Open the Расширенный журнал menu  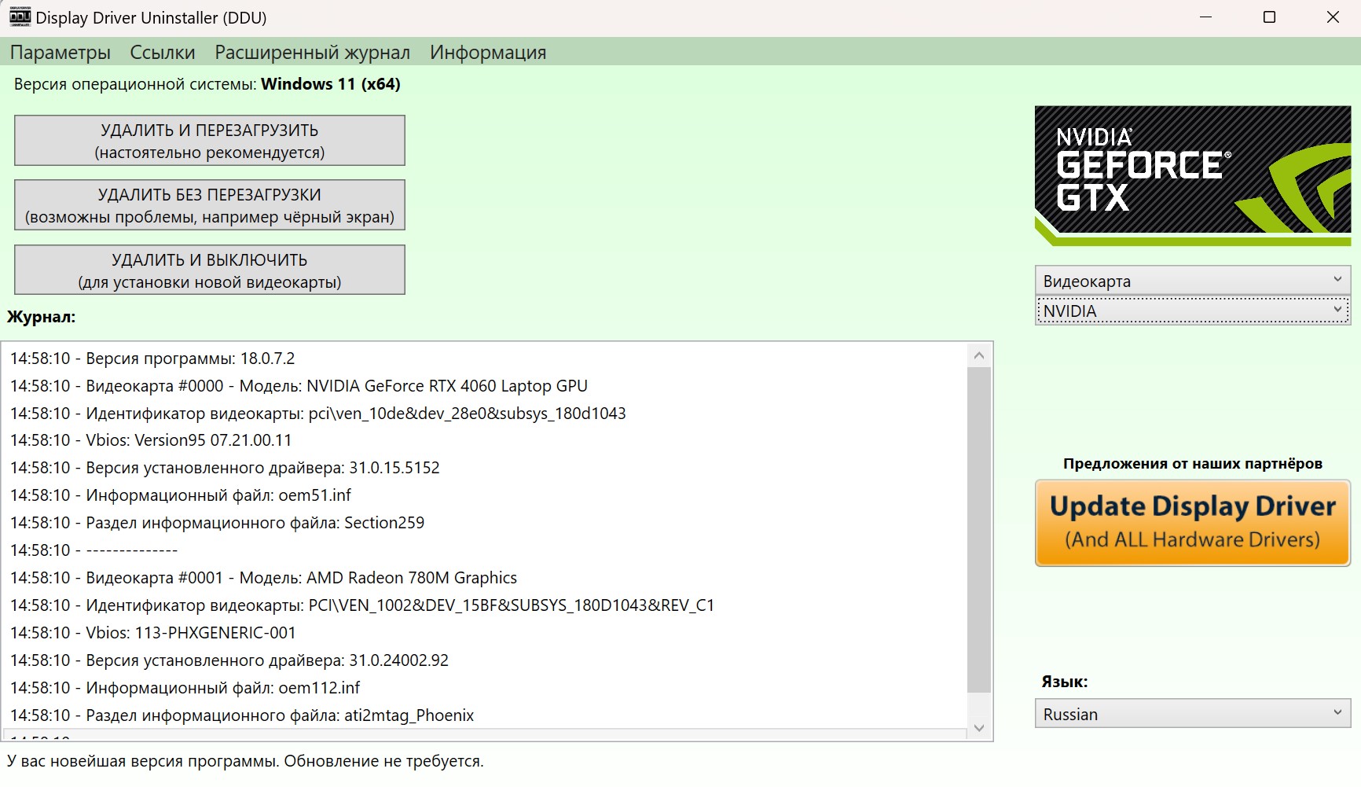[x=312, y=53]
